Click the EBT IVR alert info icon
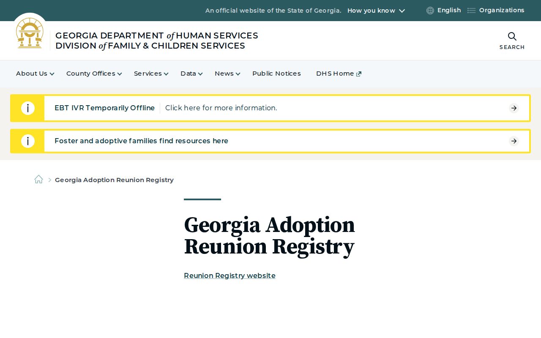This screenshot has width=541, height=338. (x=28, y=108)
